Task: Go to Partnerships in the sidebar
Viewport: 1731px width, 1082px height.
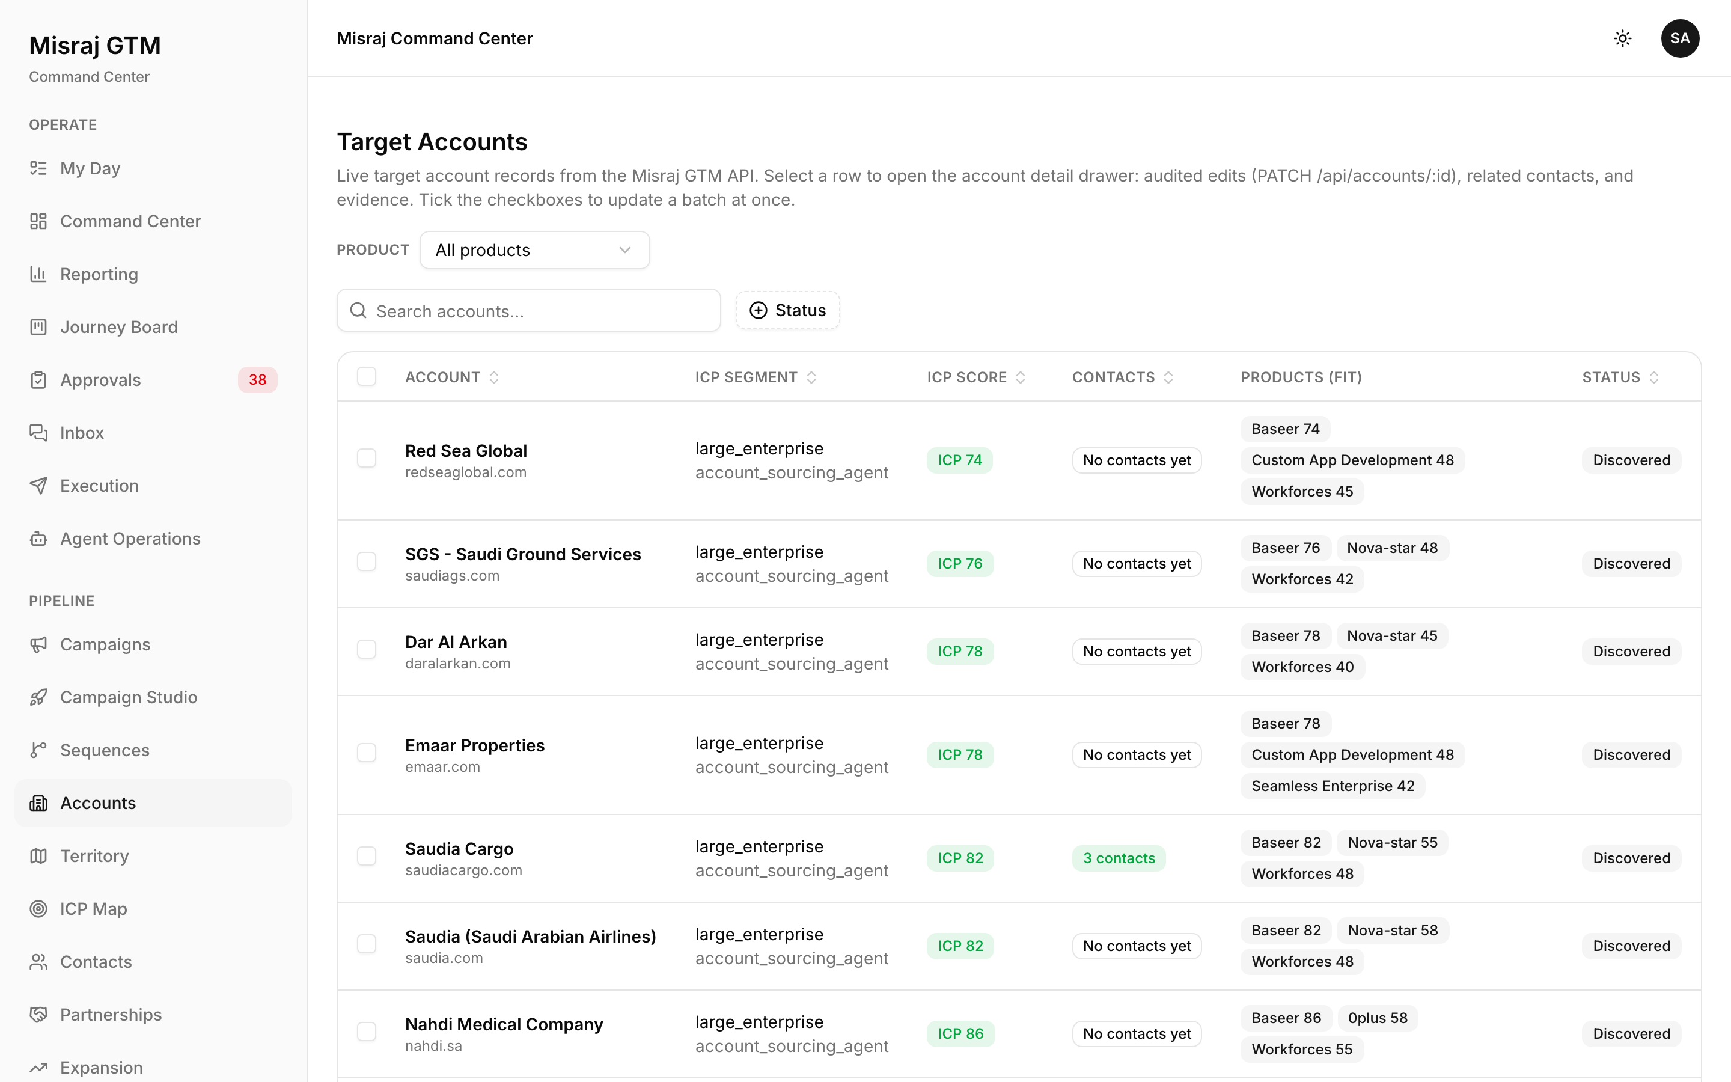Action: point(153,1015)
